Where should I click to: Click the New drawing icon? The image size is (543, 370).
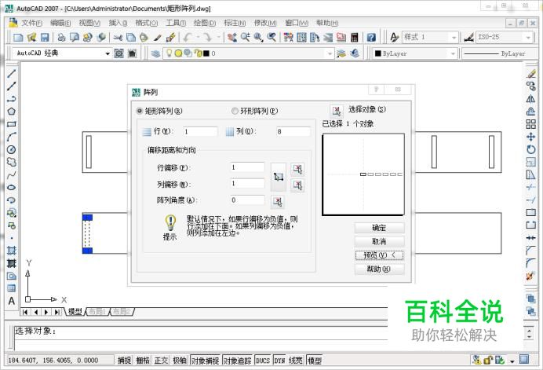pyautogui.click(x=18, y=37)
